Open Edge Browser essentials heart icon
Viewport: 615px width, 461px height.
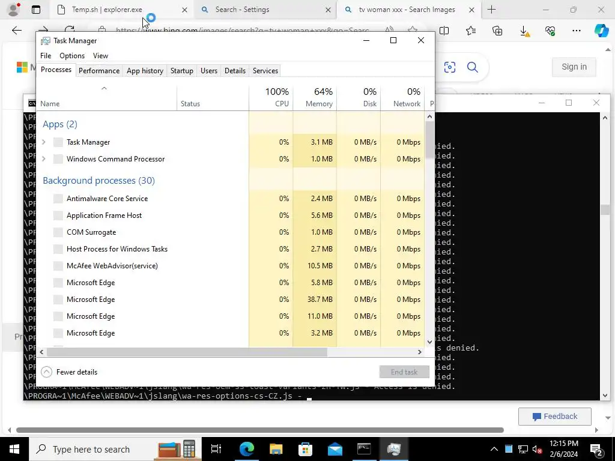(x=550, y=31)
